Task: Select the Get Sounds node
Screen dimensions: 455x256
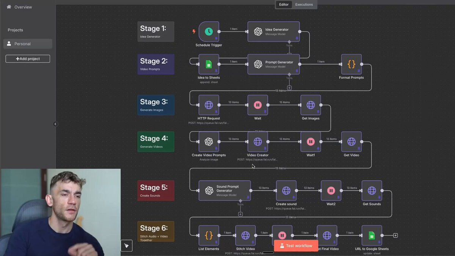Action: [x=372, y=191]
